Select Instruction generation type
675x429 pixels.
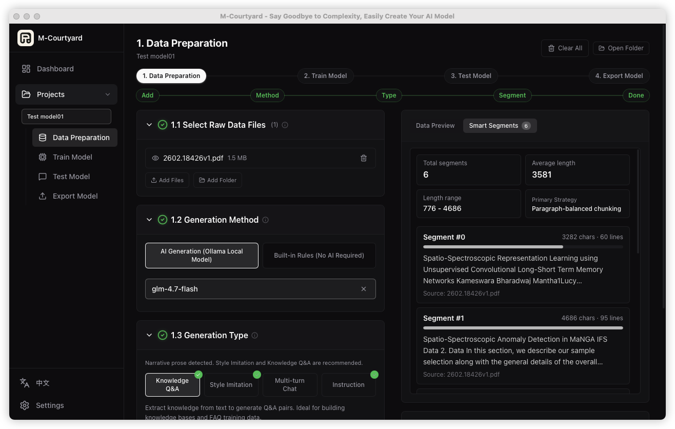(x=349, y=385)
